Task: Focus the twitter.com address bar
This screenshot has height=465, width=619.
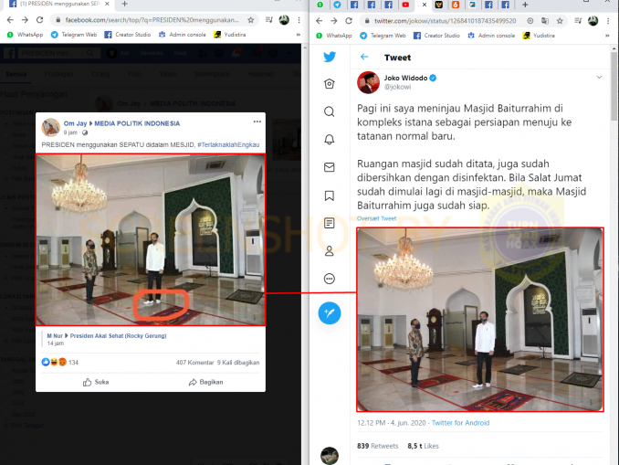Action: 445,20
